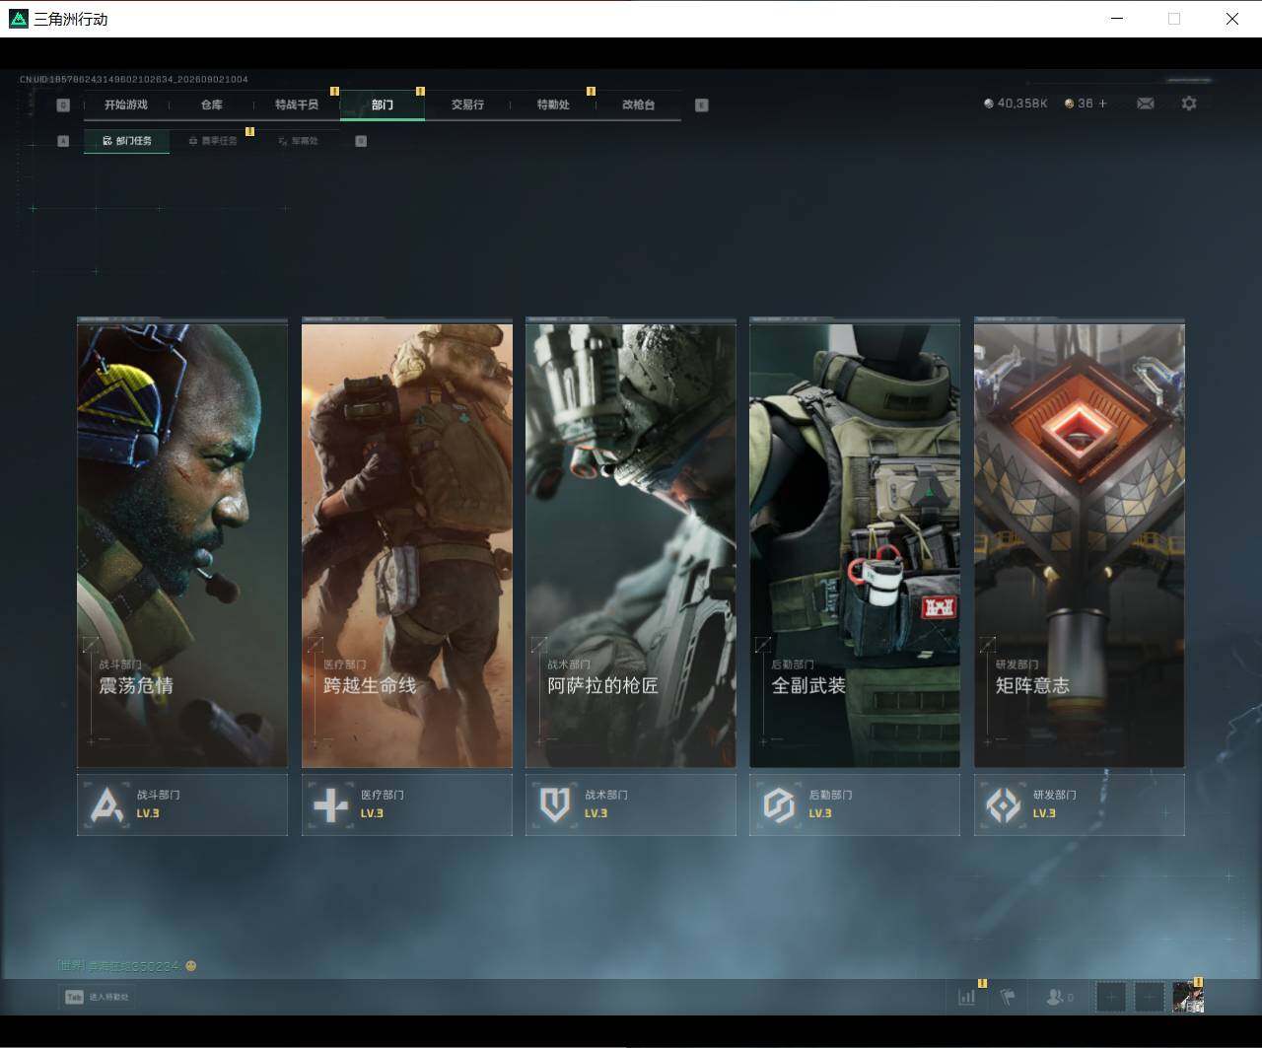Open the mail envelope icon
Image resolution: width=1262 pixels, height=1048 pixels.
click(x=1145, y=104)
